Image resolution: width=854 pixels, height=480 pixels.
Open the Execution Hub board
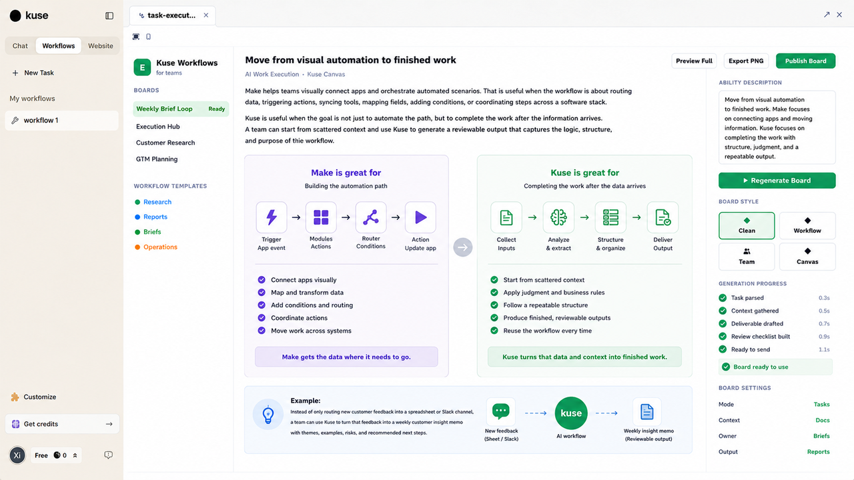pos(158,127)
